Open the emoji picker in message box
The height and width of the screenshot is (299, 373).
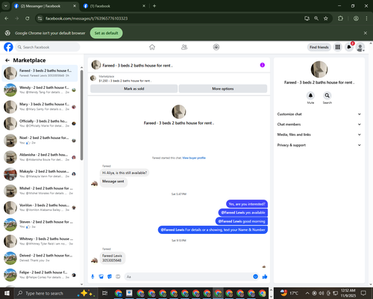click(x=255, y=277)
